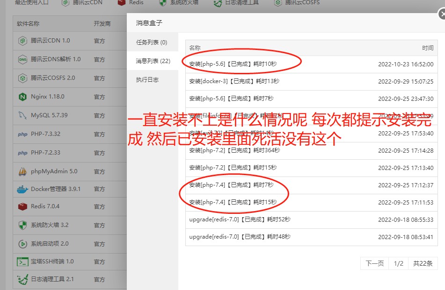
Task: Open the 腾讯云COSFS shortcut link at top
Action: tap(302, 2)
